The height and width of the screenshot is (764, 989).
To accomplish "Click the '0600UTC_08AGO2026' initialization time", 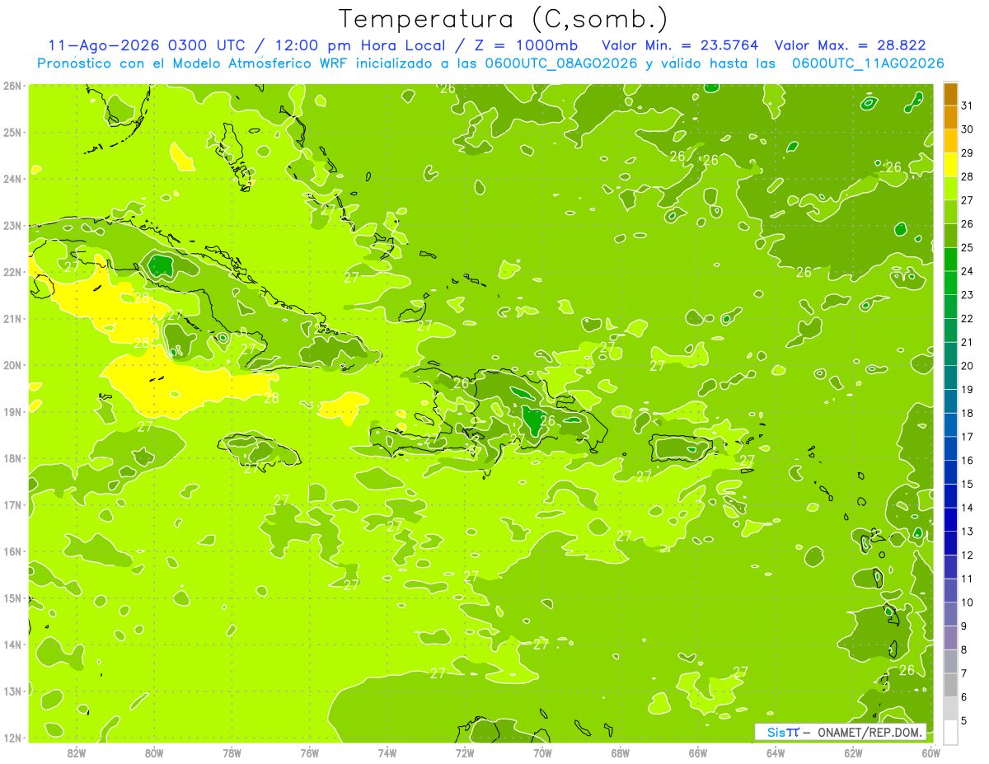I will (560, 63).
